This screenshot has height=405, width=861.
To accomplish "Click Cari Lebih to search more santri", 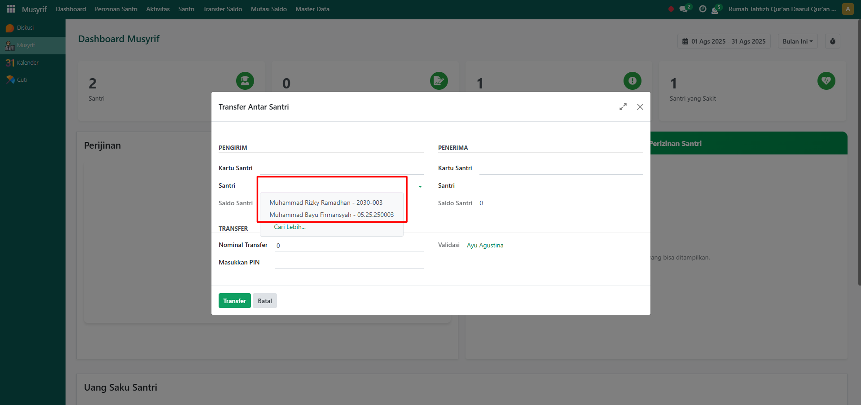I will point(290,227).
